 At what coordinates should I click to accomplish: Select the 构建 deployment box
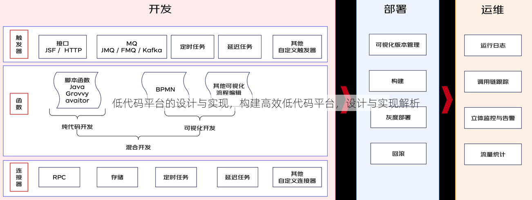pyautogui.click(x=398, y=81)
